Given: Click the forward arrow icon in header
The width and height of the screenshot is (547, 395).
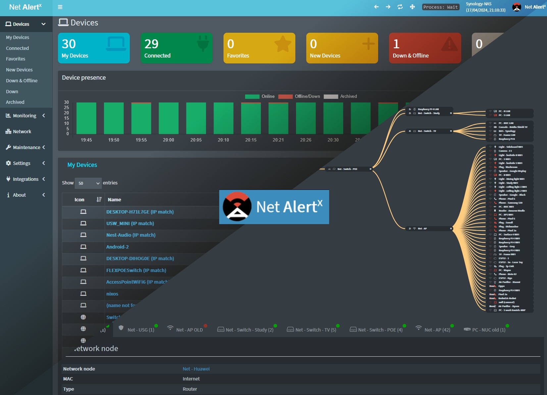Looking at the screenshot, I should pos(388,7).
